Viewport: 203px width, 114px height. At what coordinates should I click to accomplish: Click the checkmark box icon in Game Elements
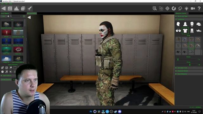pos(7,68)
